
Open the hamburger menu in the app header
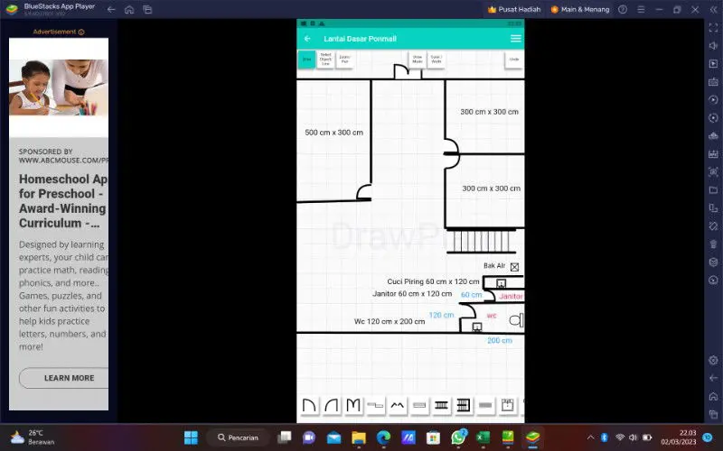(515, 39)
